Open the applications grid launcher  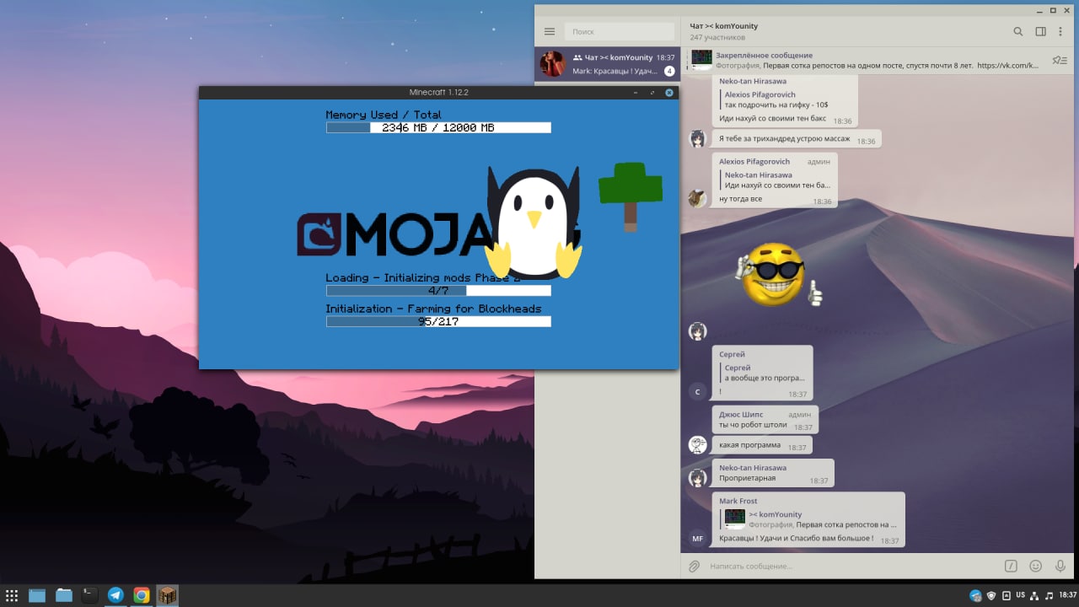coord(12,595)
